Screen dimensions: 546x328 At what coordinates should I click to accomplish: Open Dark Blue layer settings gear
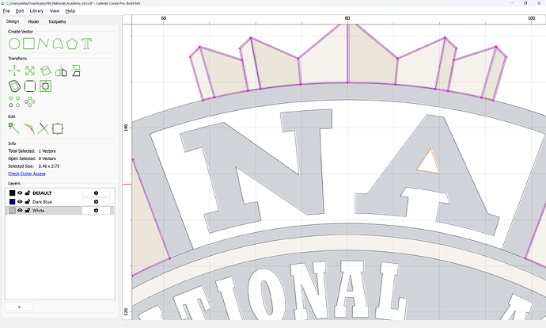pyautogui.click(x=96, y=202)
